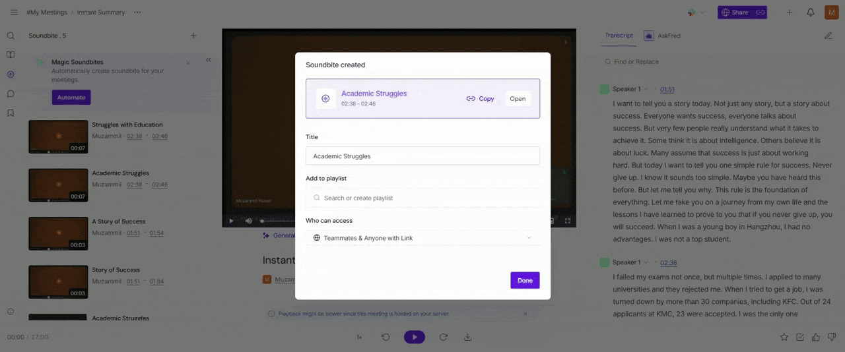Viewport: 845px width, 352px height.
Task: Edit the Title field Academic Struggles
Action: 422,156
